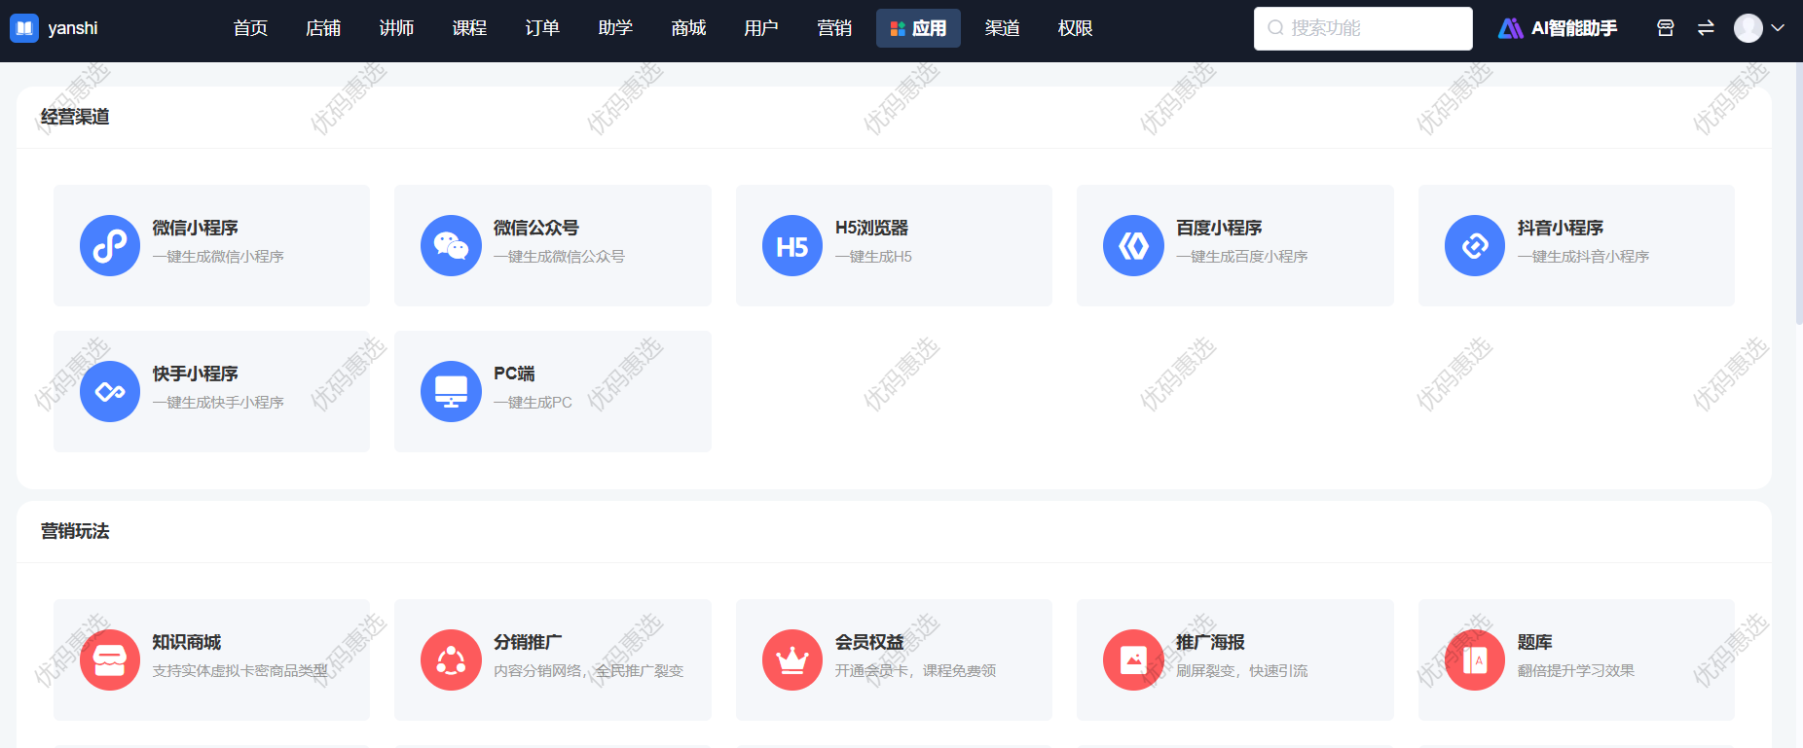Click the yanshi logo link

pos(55,28)
